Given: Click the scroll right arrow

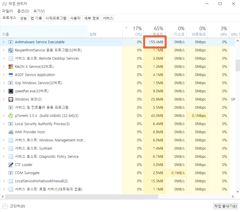Looking at the screenshot, I should tap(233, 196).
